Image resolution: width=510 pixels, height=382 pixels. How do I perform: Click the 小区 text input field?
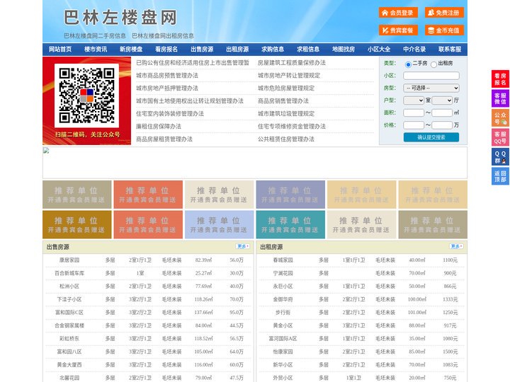coord(431,76)
